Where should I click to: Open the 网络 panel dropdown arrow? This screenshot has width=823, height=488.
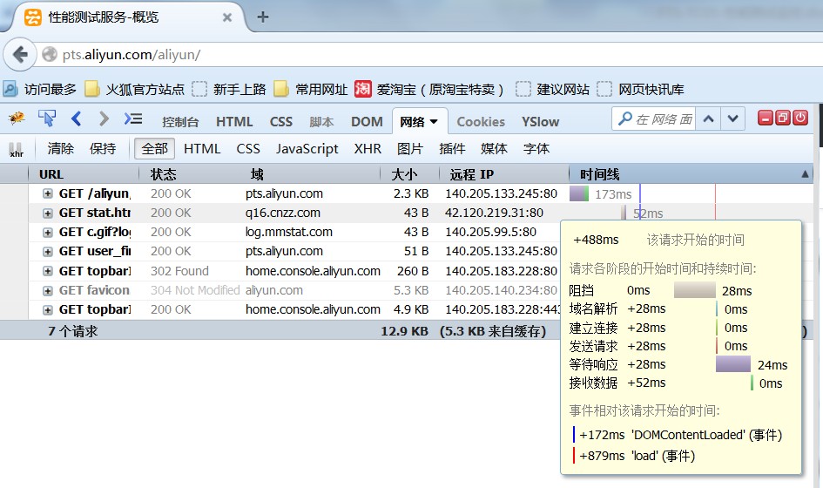pos(434,122)
